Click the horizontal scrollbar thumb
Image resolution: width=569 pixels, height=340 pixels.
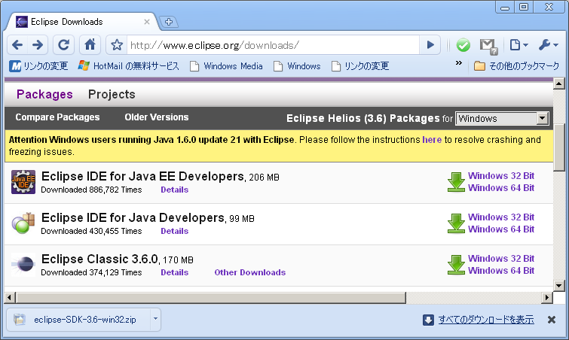[211, 298]
